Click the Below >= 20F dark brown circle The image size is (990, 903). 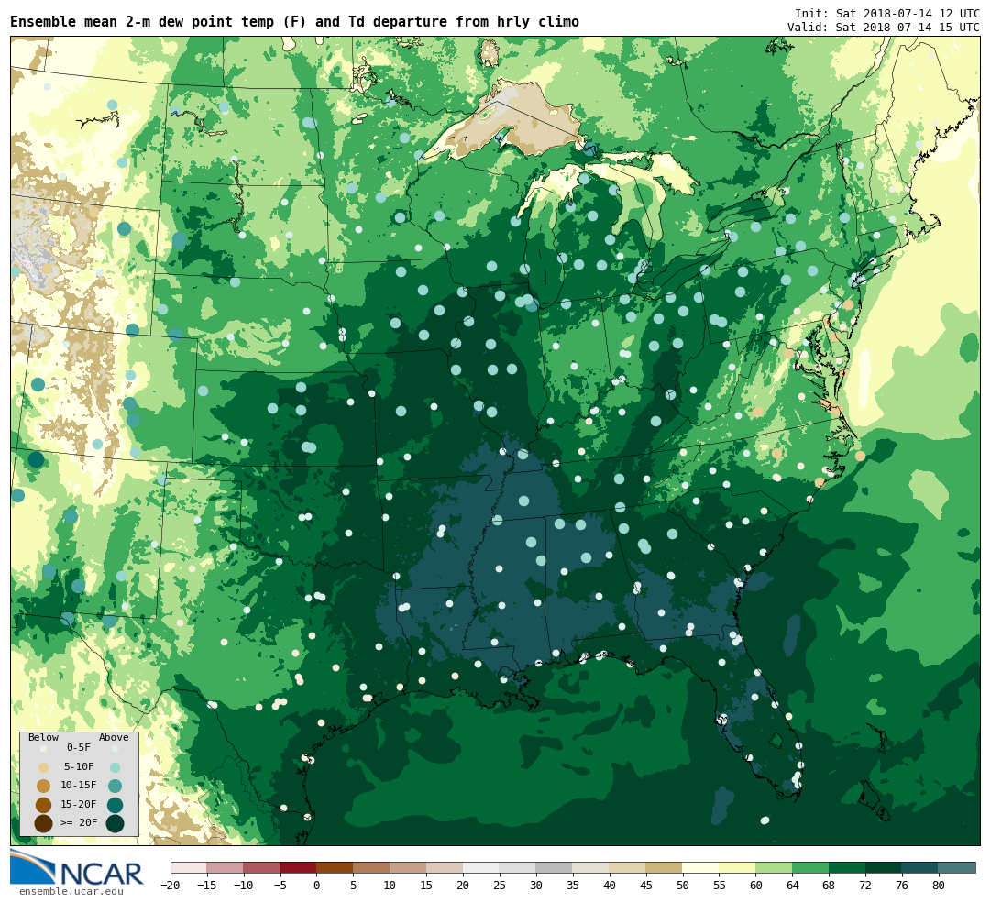pyautogui.click(x=43, y=823)
